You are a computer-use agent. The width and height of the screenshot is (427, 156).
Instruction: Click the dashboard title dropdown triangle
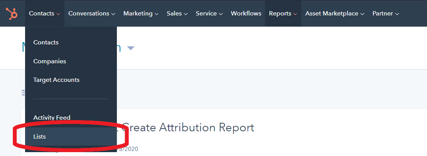pyautogui.click(x=131, y=48)
